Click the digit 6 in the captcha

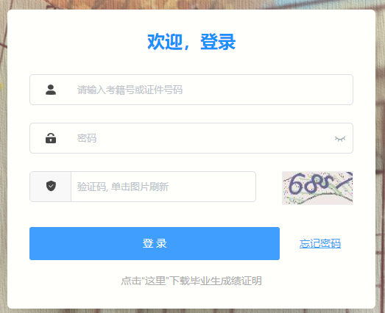294,184
